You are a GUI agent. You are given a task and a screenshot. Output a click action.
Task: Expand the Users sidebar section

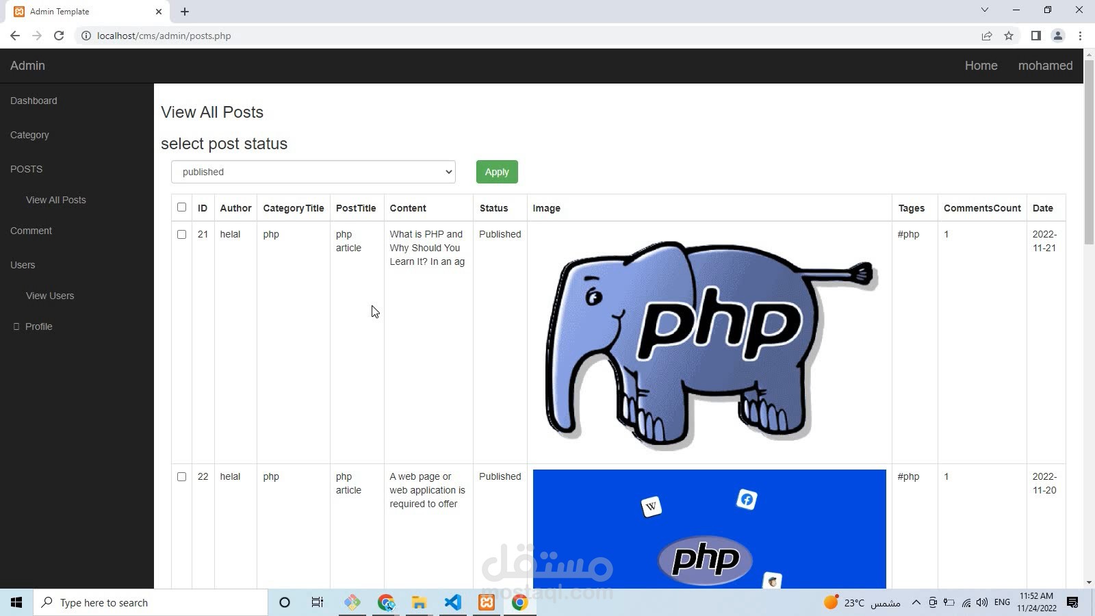click(23, 265)
